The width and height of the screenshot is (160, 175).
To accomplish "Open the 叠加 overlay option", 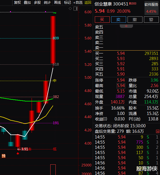I will [x=27, y=3].
